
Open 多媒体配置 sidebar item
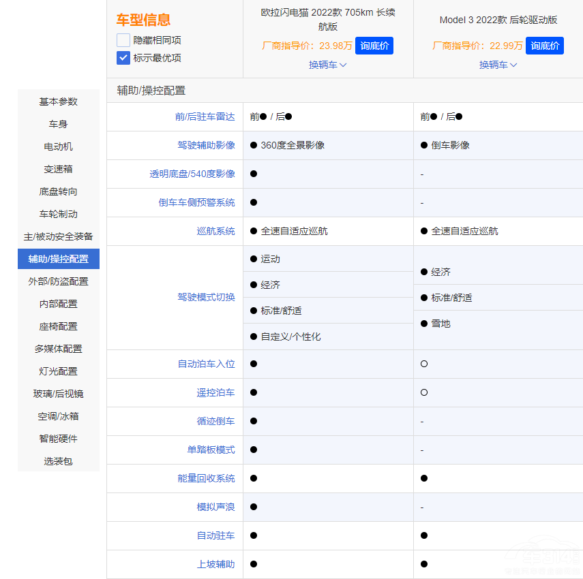point(59,349)
